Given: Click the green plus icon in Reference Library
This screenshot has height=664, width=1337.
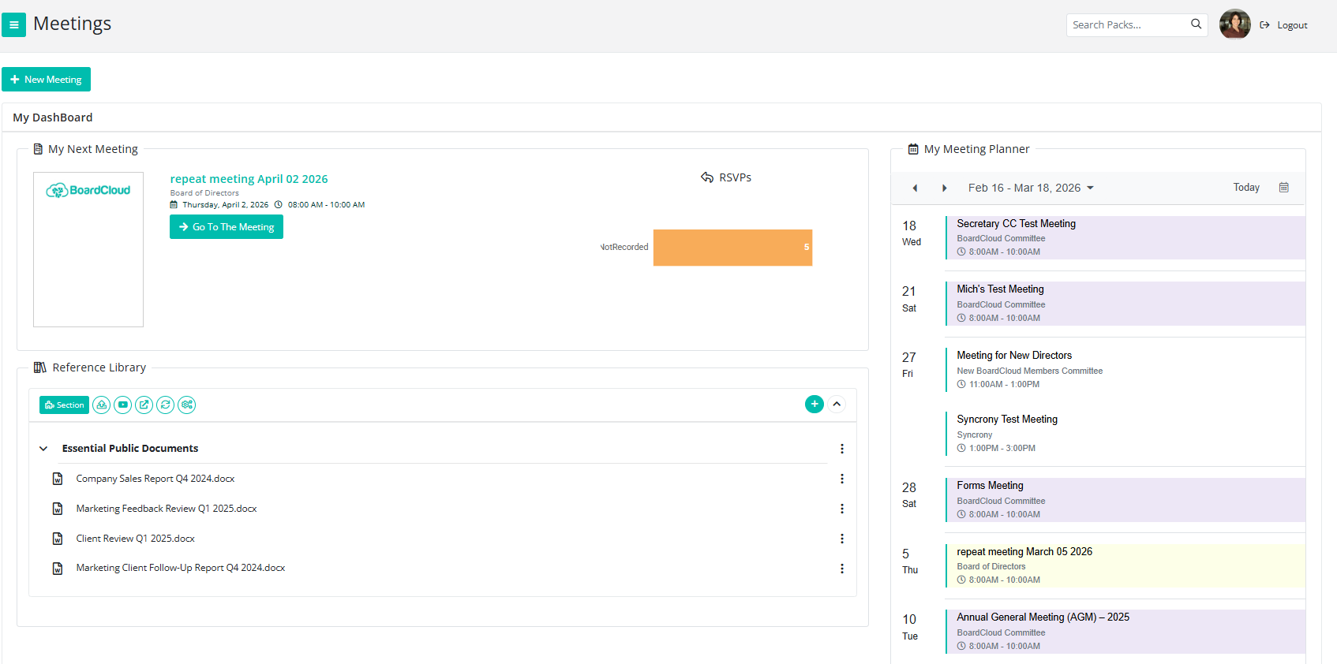Looking at the screenshot, I should pos(814,405).
